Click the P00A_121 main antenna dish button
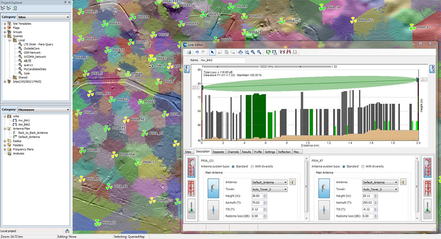The height and width of the screenshot is (239, 441). point(213,188)
